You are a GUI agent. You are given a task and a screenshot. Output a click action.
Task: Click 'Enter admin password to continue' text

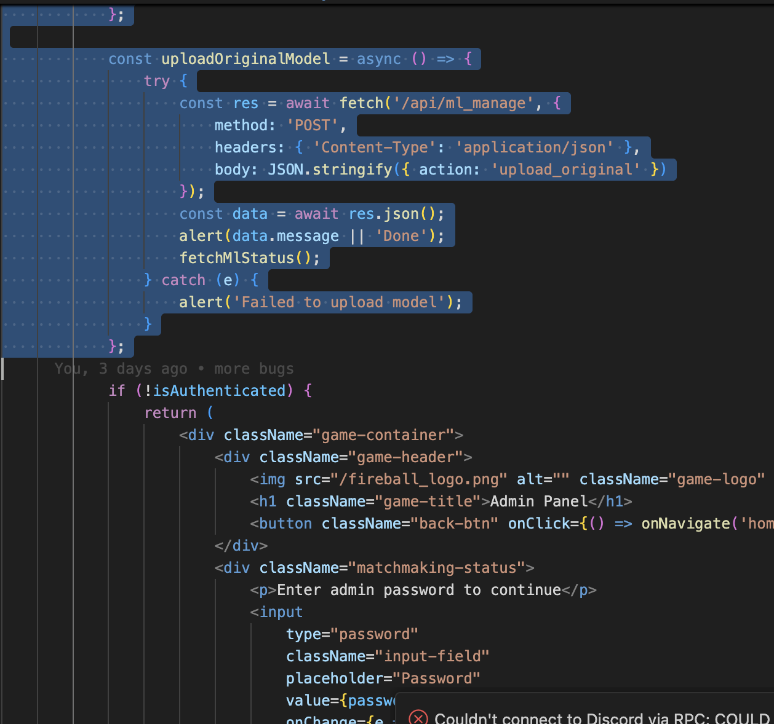click(x=418, y=590)
